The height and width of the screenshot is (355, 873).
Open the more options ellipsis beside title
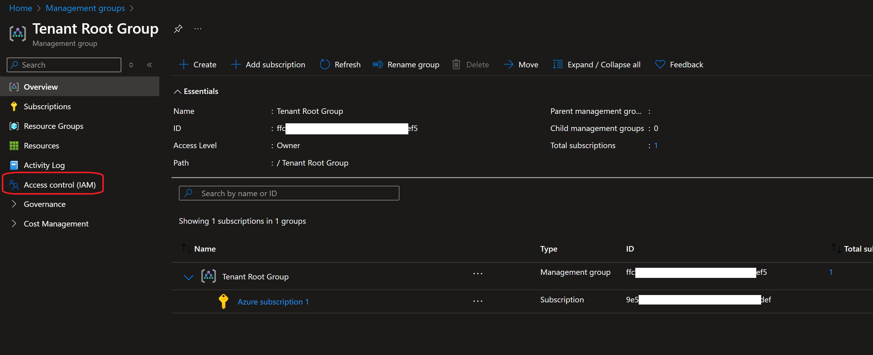[x=198, y=29]
